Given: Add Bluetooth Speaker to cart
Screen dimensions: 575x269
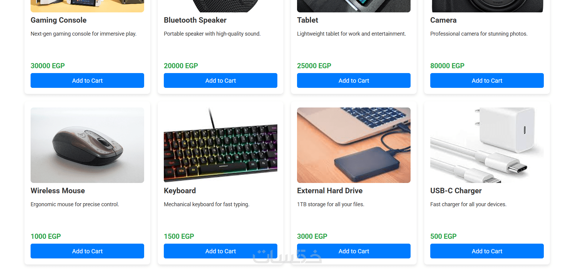Looking at the screenshot, I should pyautogui.click(x=220, y=81).
